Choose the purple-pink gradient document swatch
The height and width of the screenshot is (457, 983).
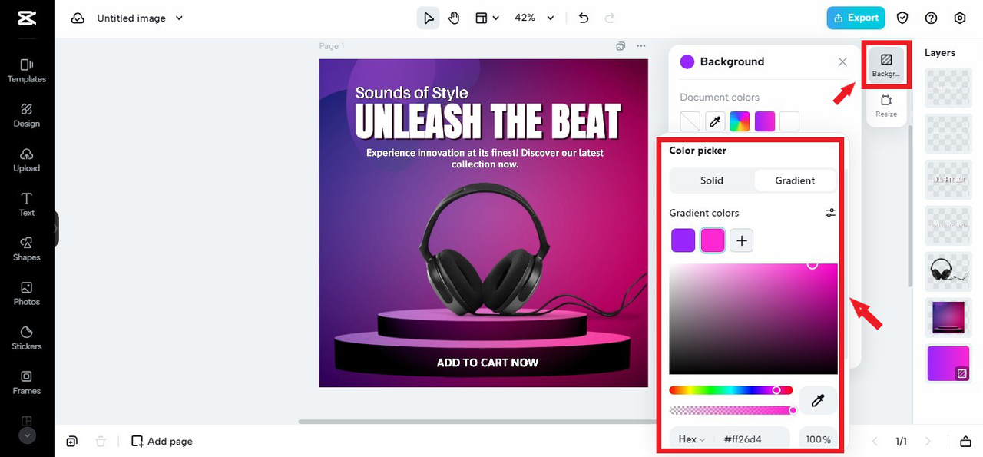[x=765, y=121]
